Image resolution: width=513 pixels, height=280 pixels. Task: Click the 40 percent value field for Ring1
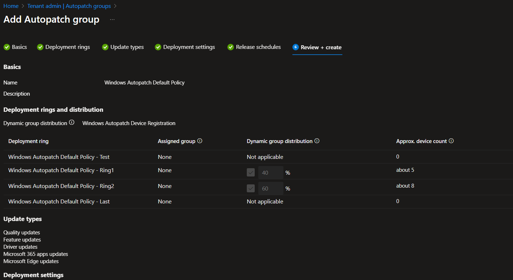(271, 173)
